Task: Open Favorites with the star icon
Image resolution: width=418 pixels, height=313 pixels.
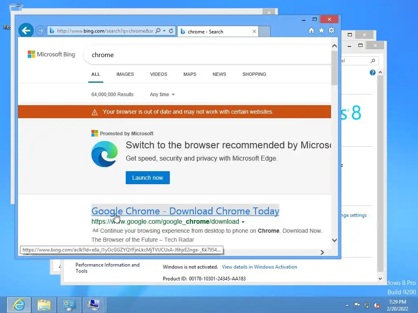Action: 322,30
